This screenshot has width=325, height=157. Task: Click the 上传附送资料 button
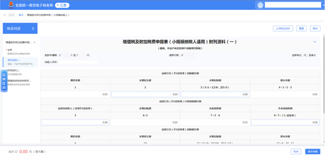283,28
